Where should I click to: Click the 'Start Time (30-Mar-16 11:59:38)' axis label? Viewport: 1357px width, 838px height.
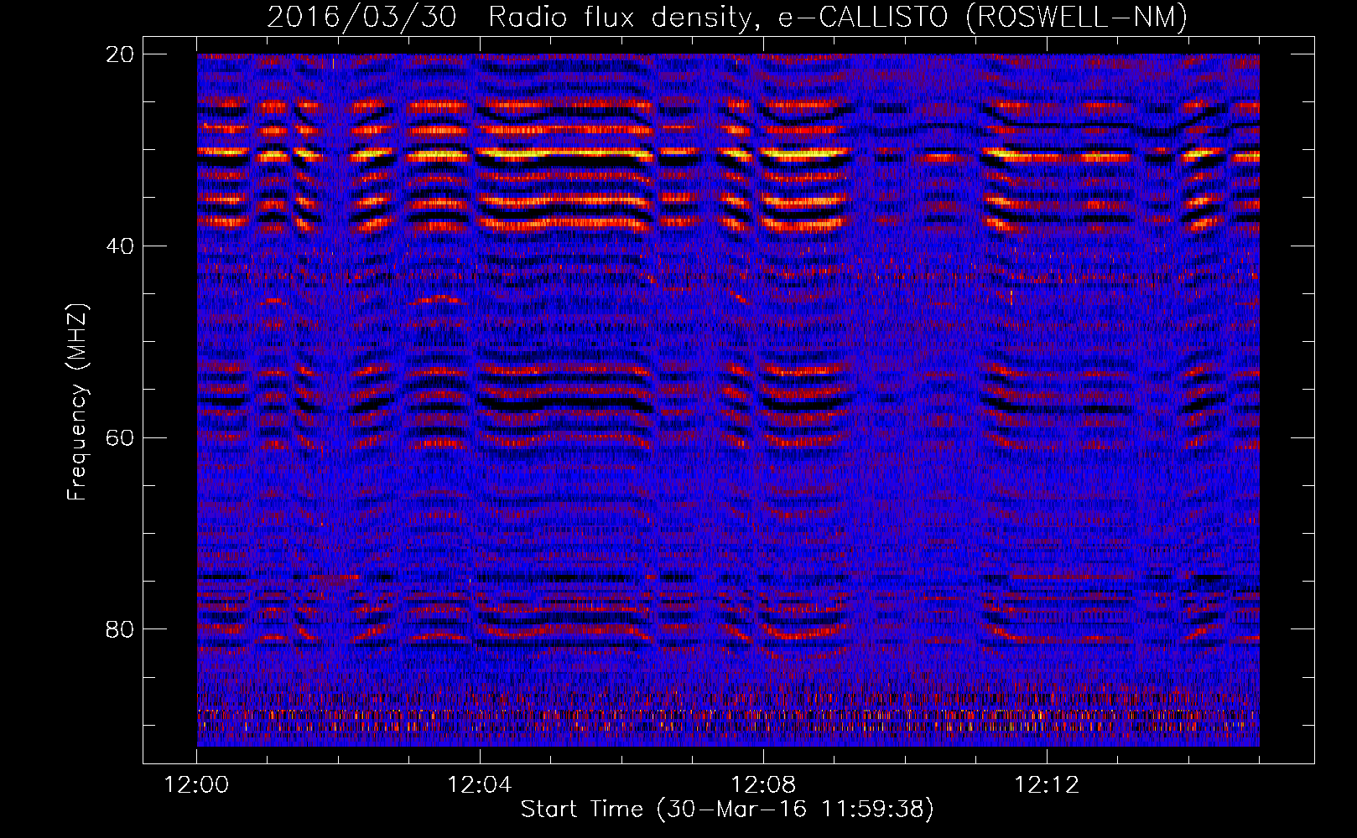(x=727, y=810)
